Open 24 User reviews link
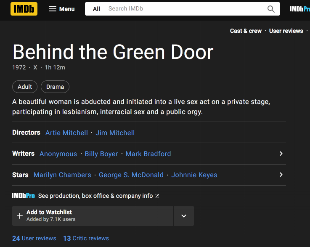Screen dimensions: 310x247 pos(34,238)
